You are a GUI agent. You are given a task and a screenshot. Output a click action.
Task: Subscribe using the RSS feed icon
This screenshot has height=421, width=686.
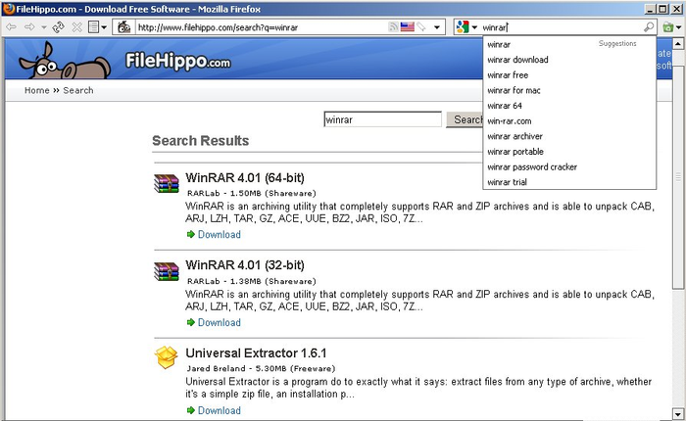393,27
